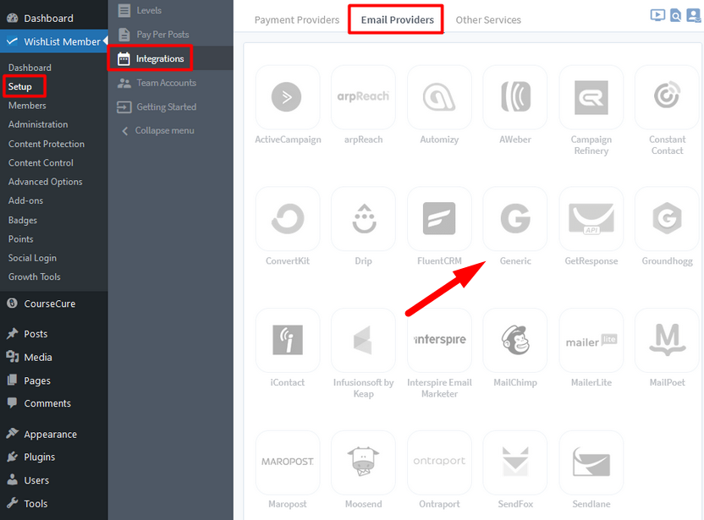Choose the Maropost provider tile
Screen dimensions: 704x520
(x=288, y=463)
